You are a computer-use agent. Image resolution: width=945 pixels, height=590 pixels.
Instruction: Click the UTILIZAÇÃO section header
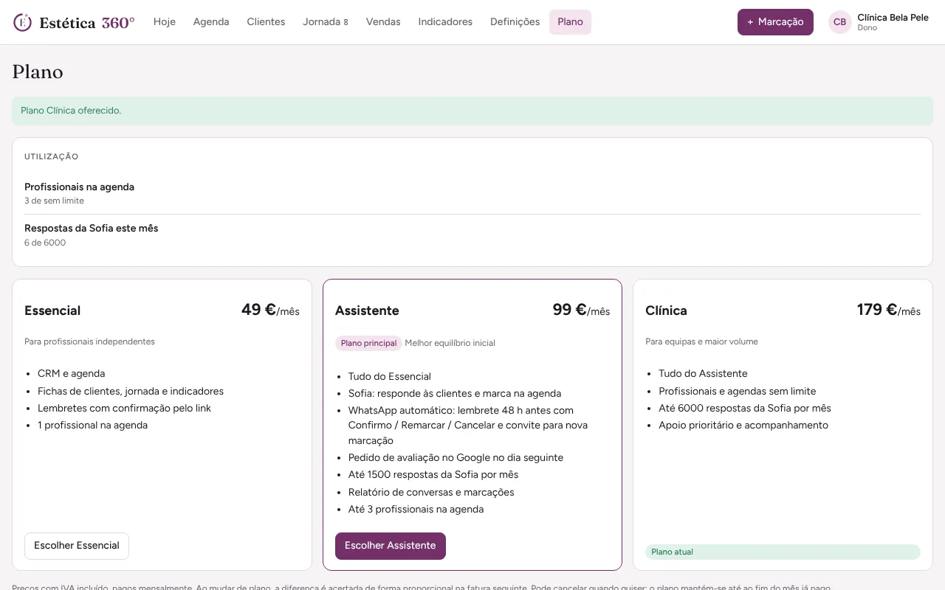(x=51, y=156)
